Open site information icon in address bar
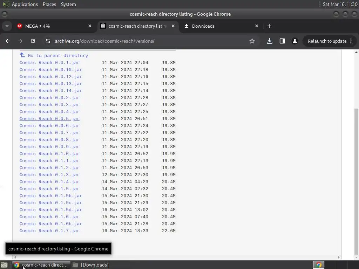The width and height of the screenshot is (359, 269). tap(48, 41)
